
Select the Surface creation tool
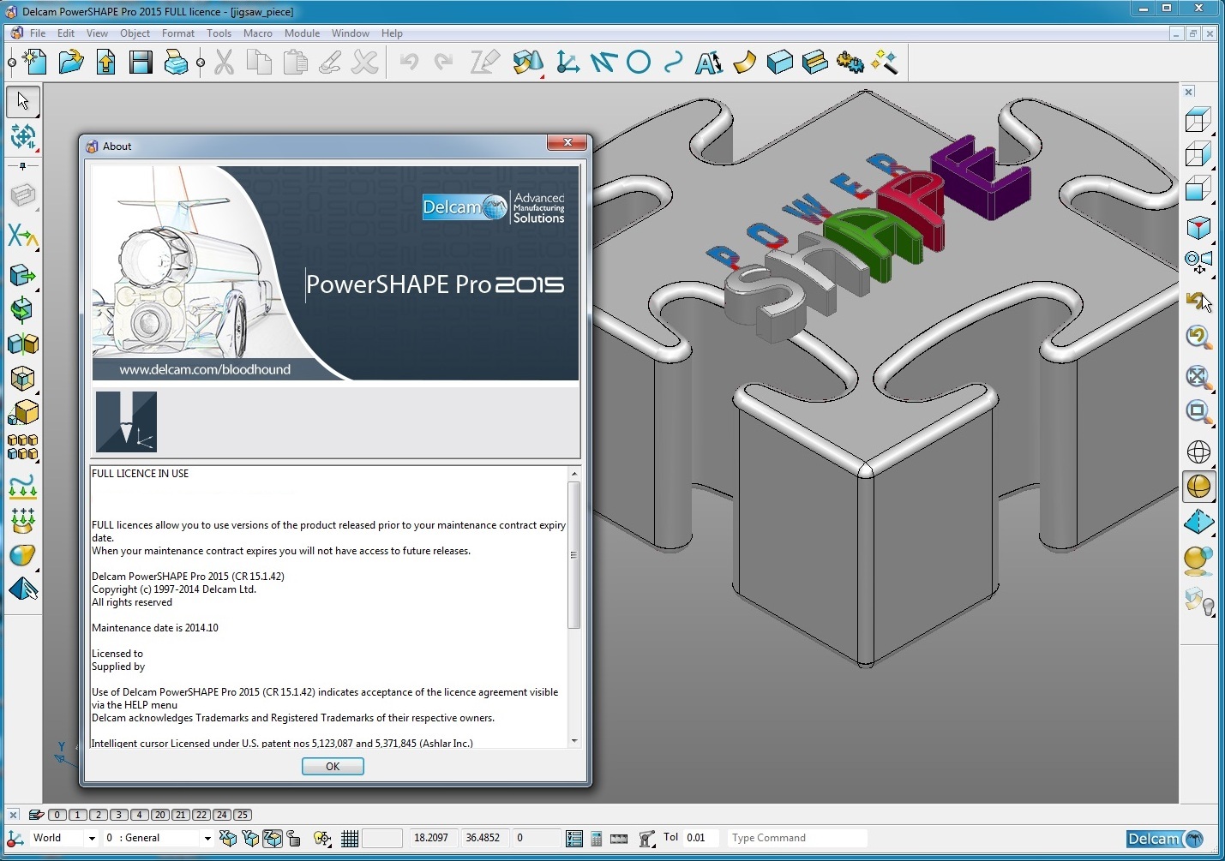[744, 62]
